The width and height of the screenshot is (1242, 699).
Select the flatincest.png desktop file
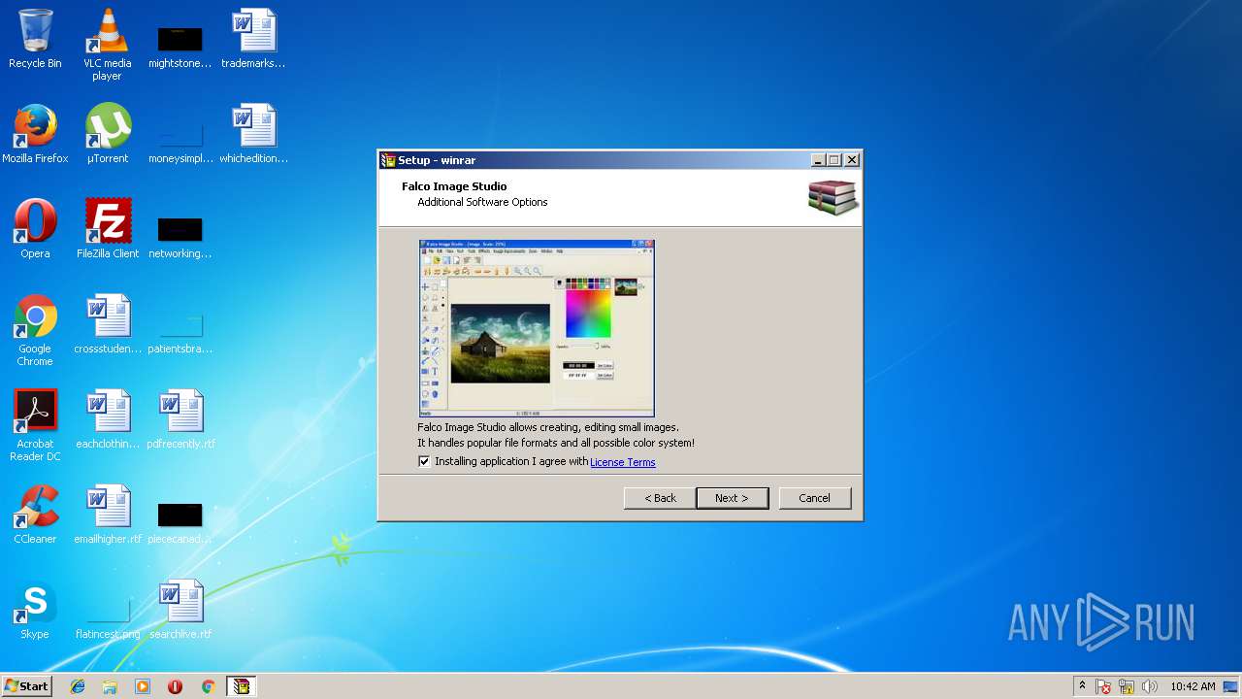[108, 619]
